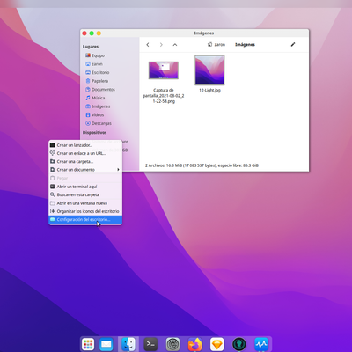
Task: Open Documentos in the sidebar
Action: pyautogui.click(x=100, y=90)
